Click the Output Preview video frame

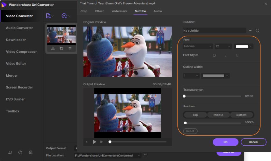tap(128, 113)
